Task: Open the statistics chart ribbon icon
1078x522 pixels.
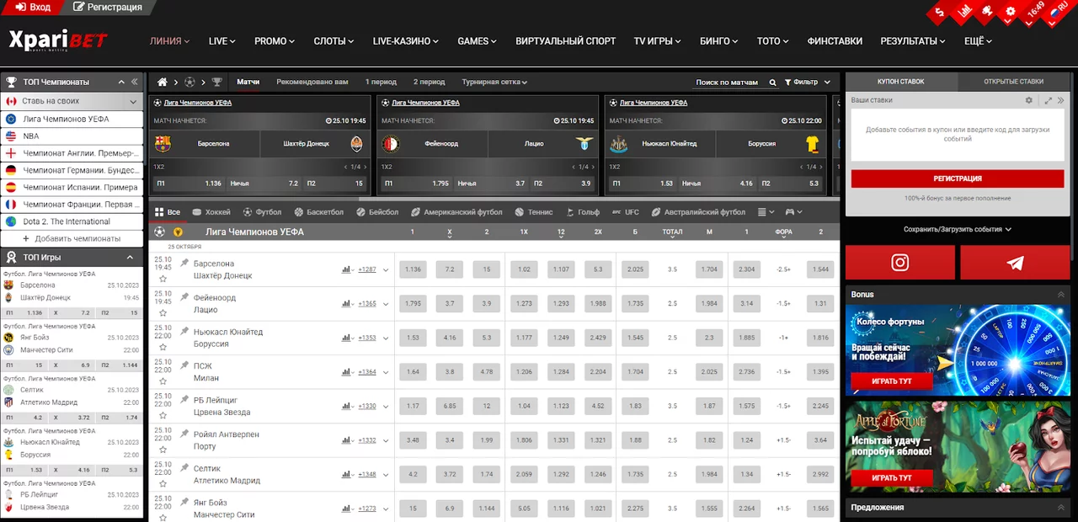Action: 964,11
